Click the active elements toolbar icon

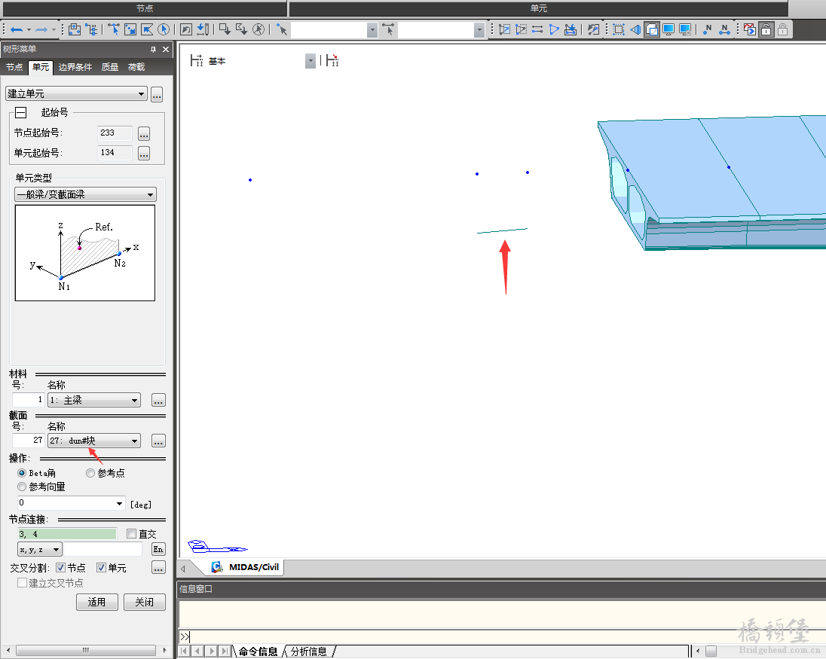click(x=505, y=29)
